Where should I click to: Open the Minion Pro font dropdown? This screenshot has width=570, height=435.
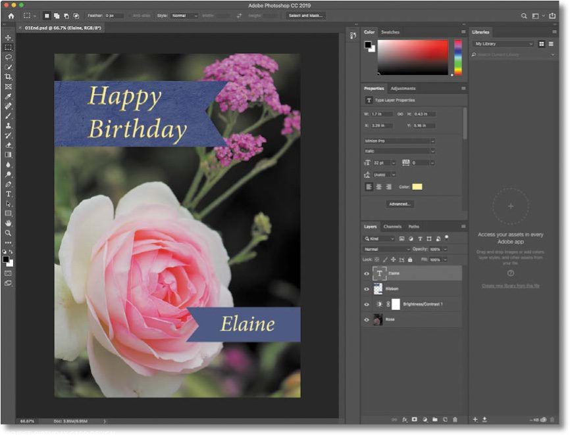tap(400, 141)
